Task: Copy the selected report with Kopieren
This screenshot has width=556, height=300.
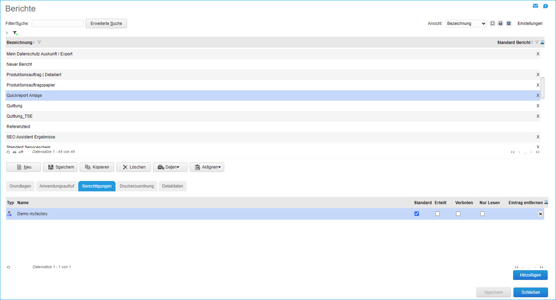Action: 97,167
